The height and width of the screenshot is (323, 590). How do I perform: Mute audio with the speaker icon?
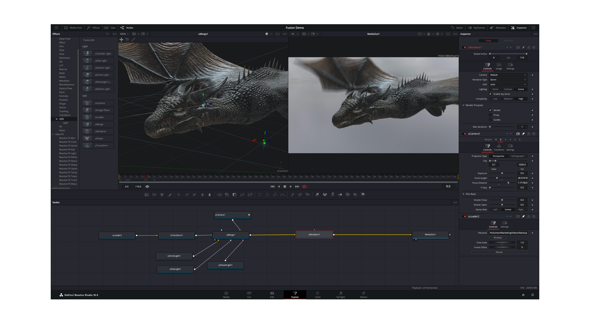tap(147, 187)
